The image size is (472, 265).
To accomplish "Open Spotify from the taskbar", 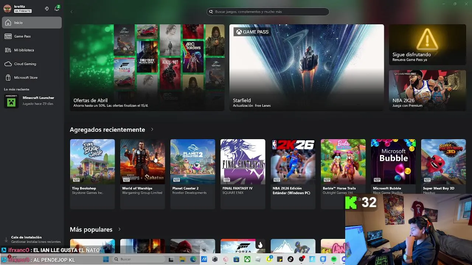I will 334,259.
